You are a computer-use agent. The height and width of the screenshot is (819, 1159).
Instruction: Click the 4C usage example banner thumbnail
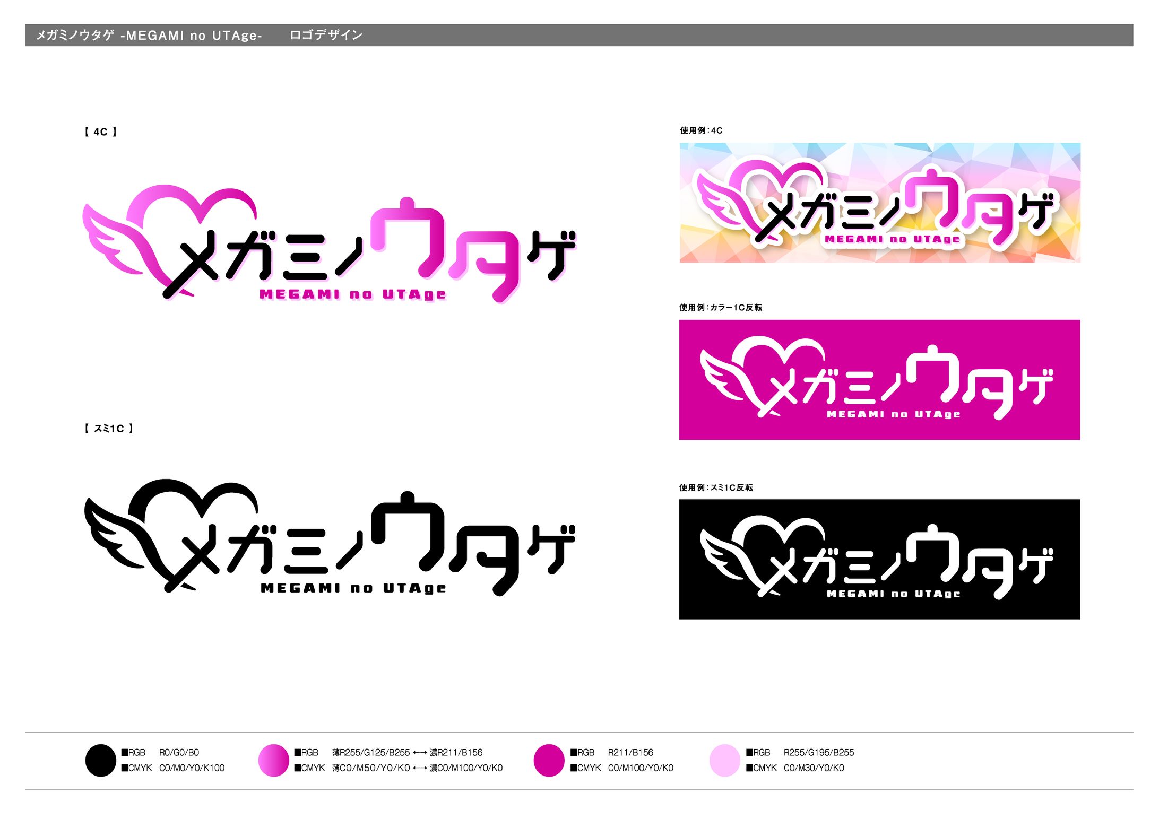879,203
